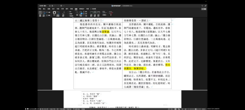Click the header cell 出三藏記集傳上卷第十三

coord(88,21)
